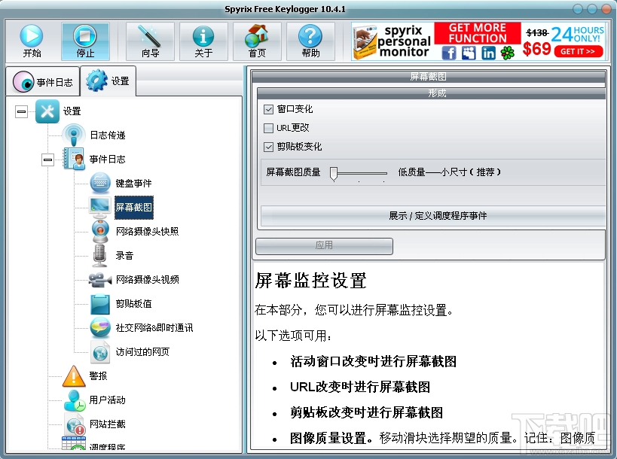This screenshot has width=617, height=459.
Task: Disable the 剪贴板变化 checkbox
Action: [x=268, y=147]
